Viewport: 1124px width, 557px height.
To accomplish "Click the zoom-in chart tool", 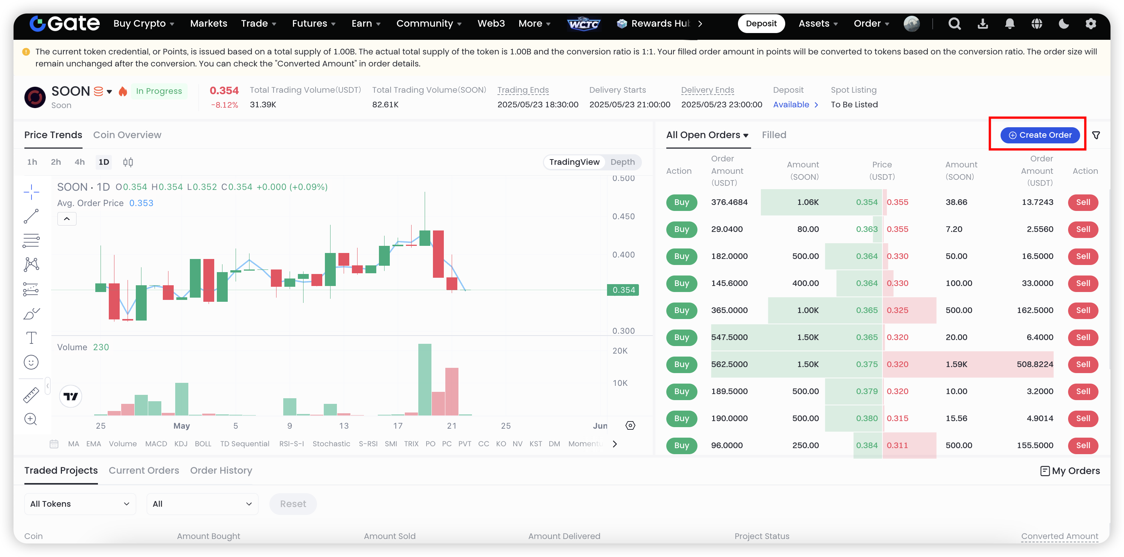I will coord(30,419).
